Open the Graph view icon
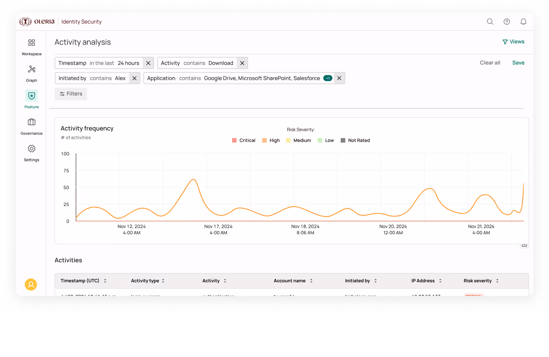This screenshot has width=549, height=357. pos(31,69)
